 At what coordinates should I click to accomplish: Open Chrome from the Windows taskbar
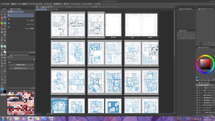coord(10,119)
